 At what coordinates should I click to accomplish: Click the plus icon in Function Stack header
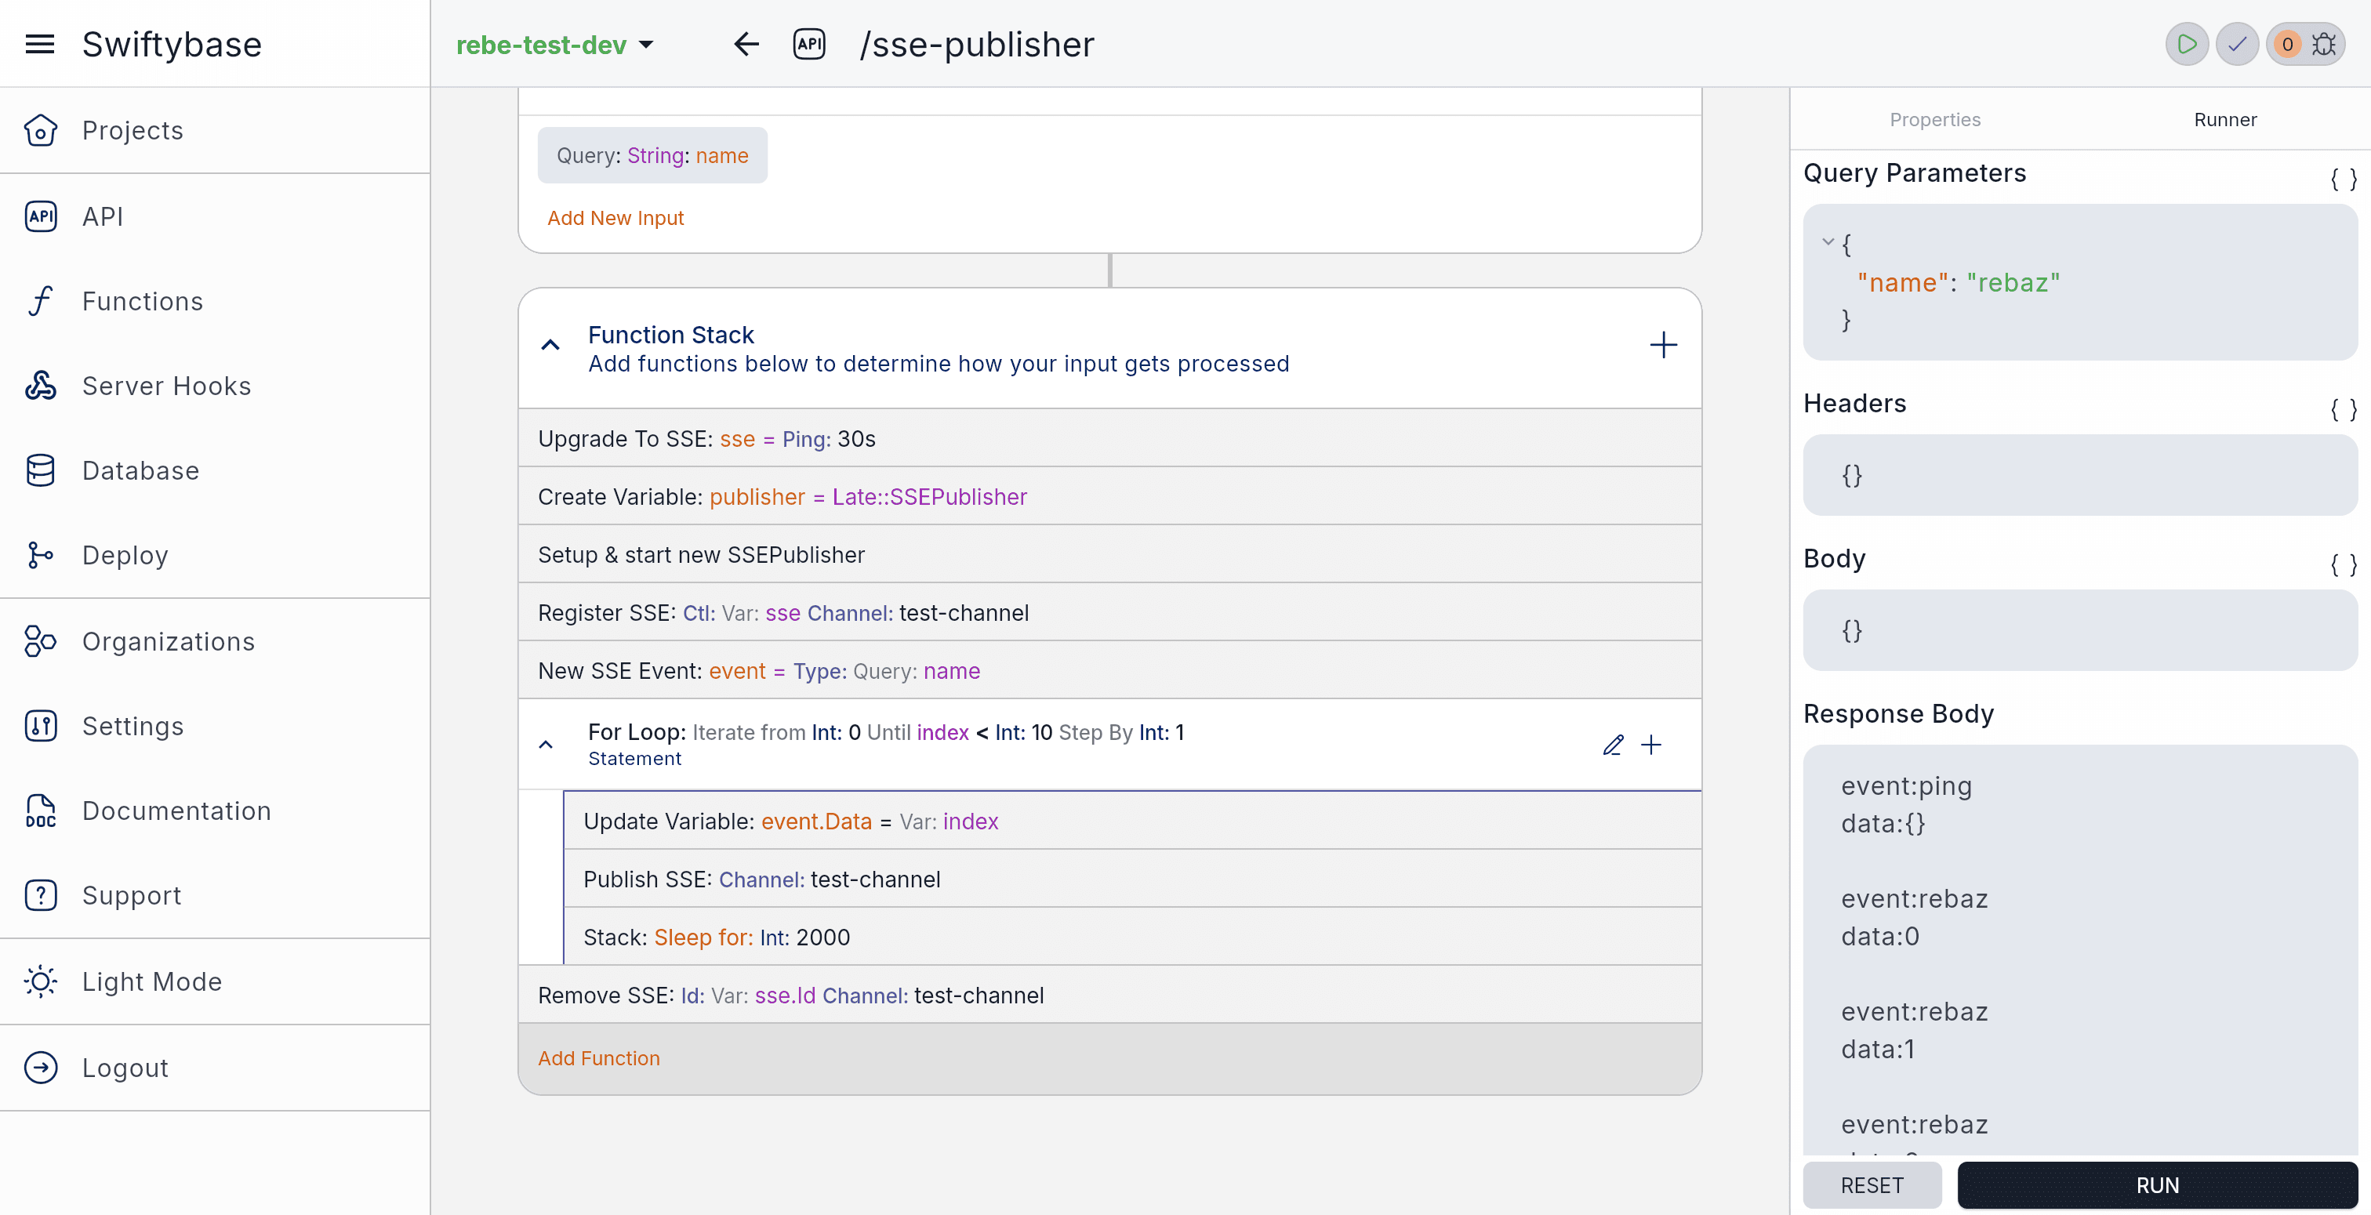coord(1662,346)
